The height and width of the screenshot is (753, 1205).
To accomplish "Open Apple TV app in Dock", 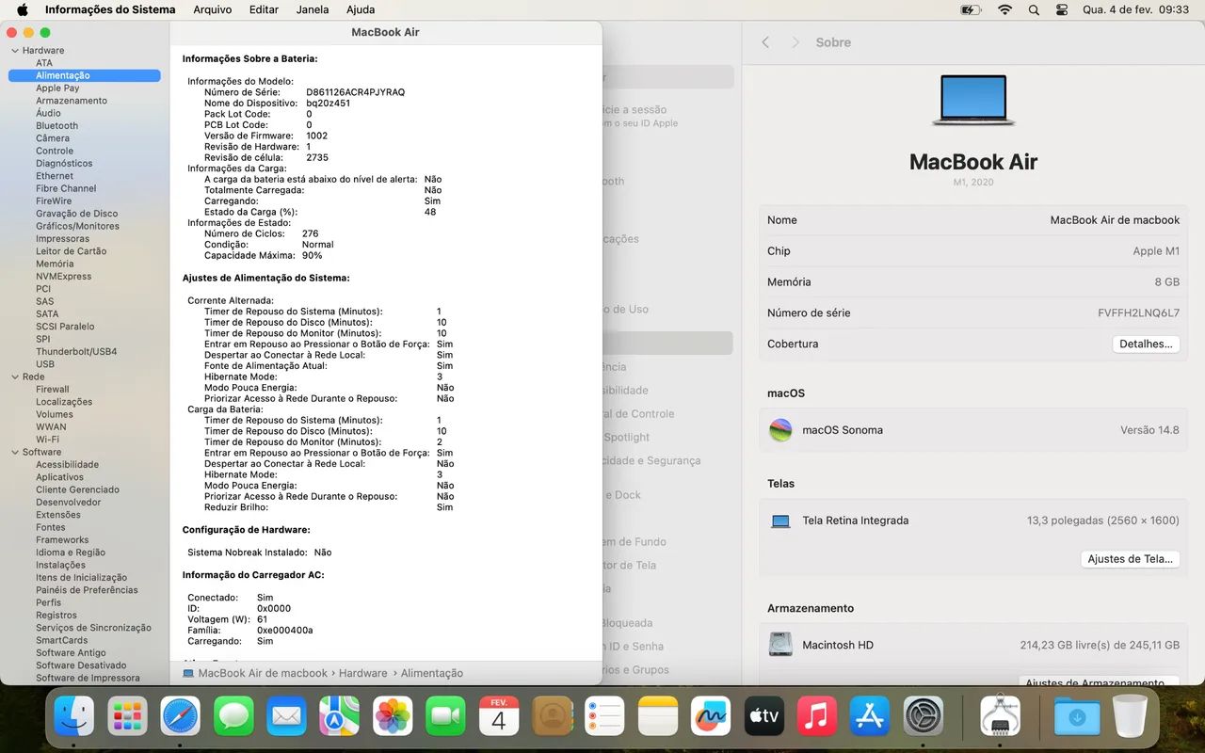I will 763,716.
